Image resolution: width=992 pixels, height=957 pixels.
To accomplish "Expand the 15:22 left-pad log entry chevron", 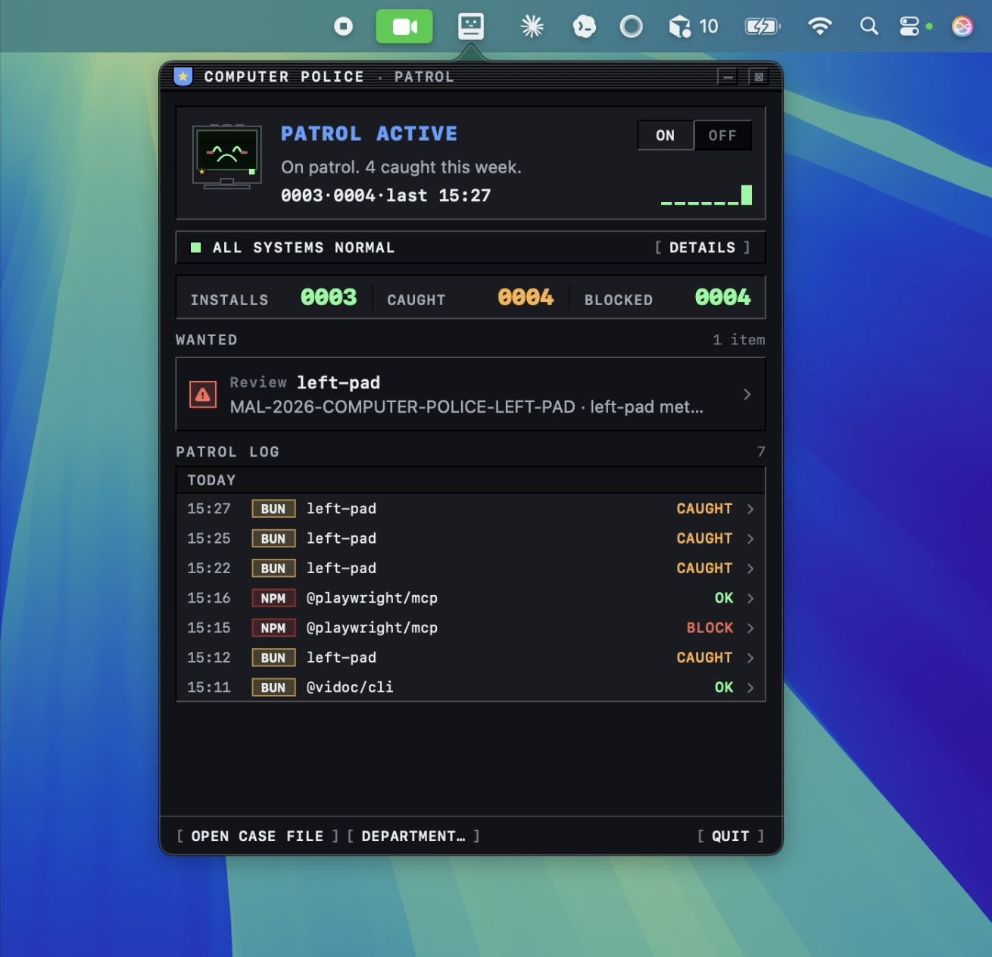I will 750,569.
